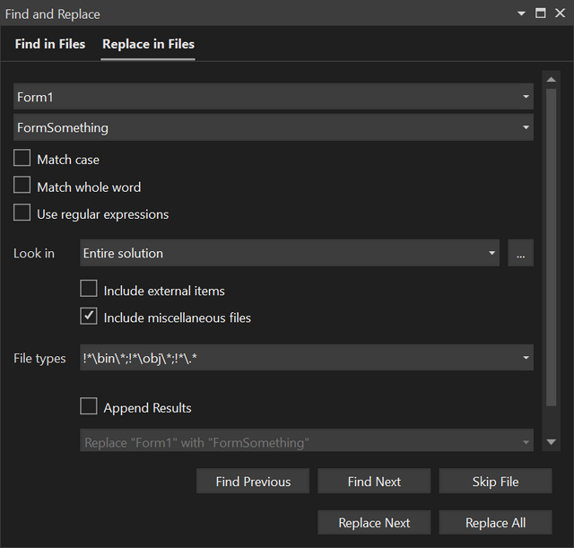Open the window position dropdown arrow in title bar
574x548 pixels.
tap(521, 14)
